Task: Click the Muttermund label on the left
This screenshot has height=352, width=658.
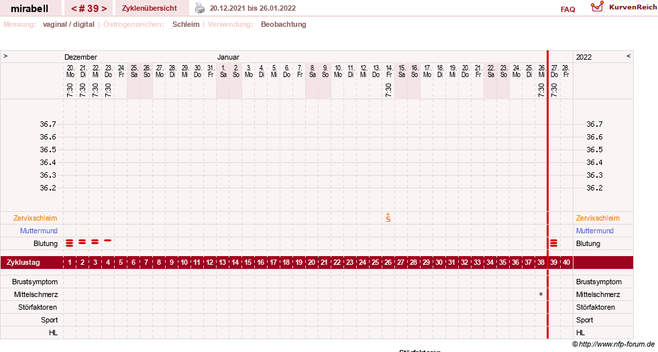Action: click(x=39, y=231)
